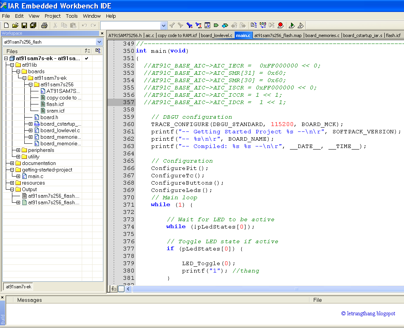The image size is (404, 328).
Task: Start debugging with the Download and Debug icon
Action: point(291,26)
